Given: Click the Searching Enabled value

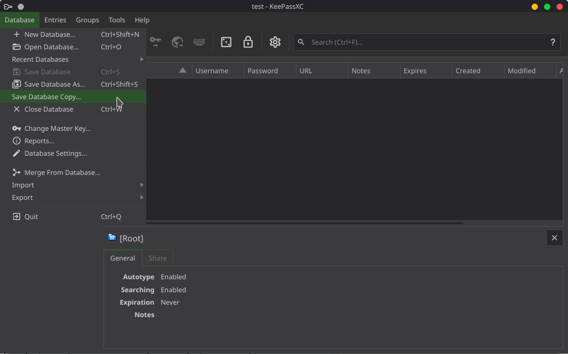Looking at the screenshot, I should pyautogui.click(x=173, y=290).
